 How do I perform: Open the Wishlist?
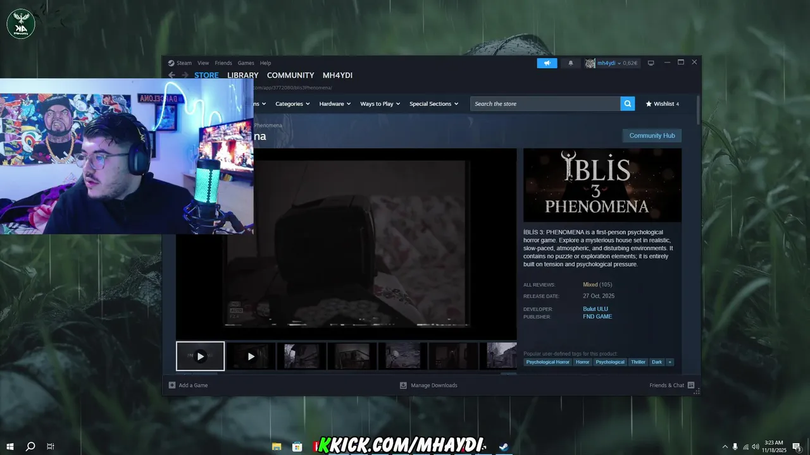coord(662,104)
